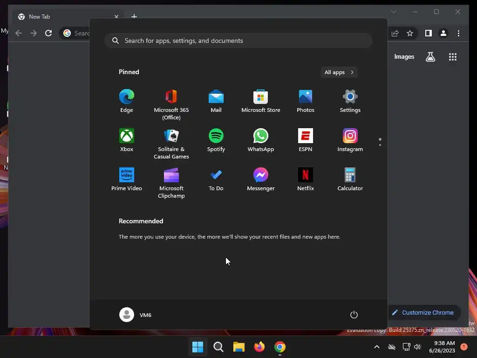Click the Windows Start button on taskbar
This screenshot has width=477, height=358.
198,347
